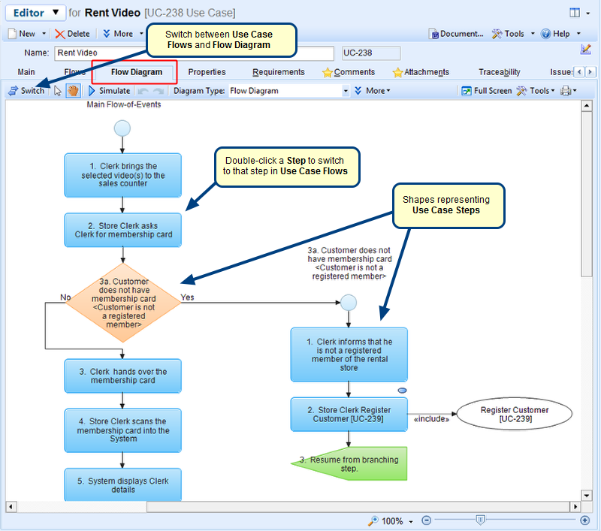Open the 100% zoom level dropdown
The width and height of the screenshot is (601, 531).
pos(410,521)
